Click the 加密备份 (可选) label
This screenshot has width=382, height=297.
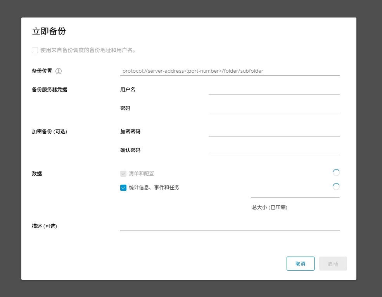[50, 132]
